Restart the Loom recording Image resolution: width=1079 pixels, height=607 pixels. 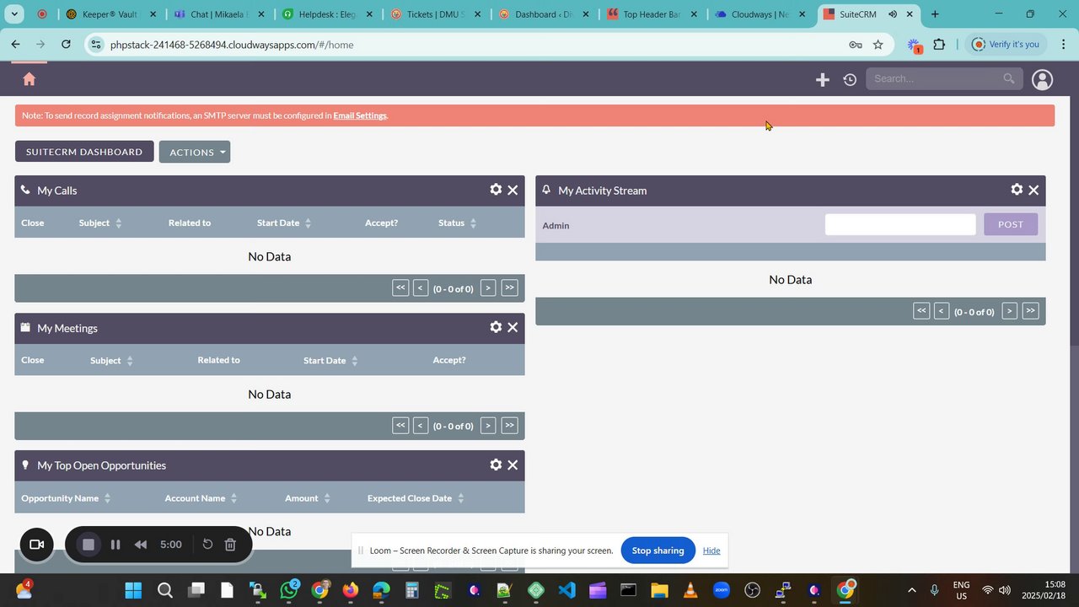pyautogui.click(x=207, y=545)
